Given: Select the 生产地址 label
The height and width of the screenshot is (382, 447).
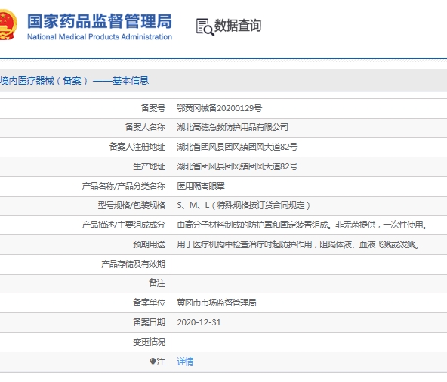Looking at the screenshot, I should 149,166.
